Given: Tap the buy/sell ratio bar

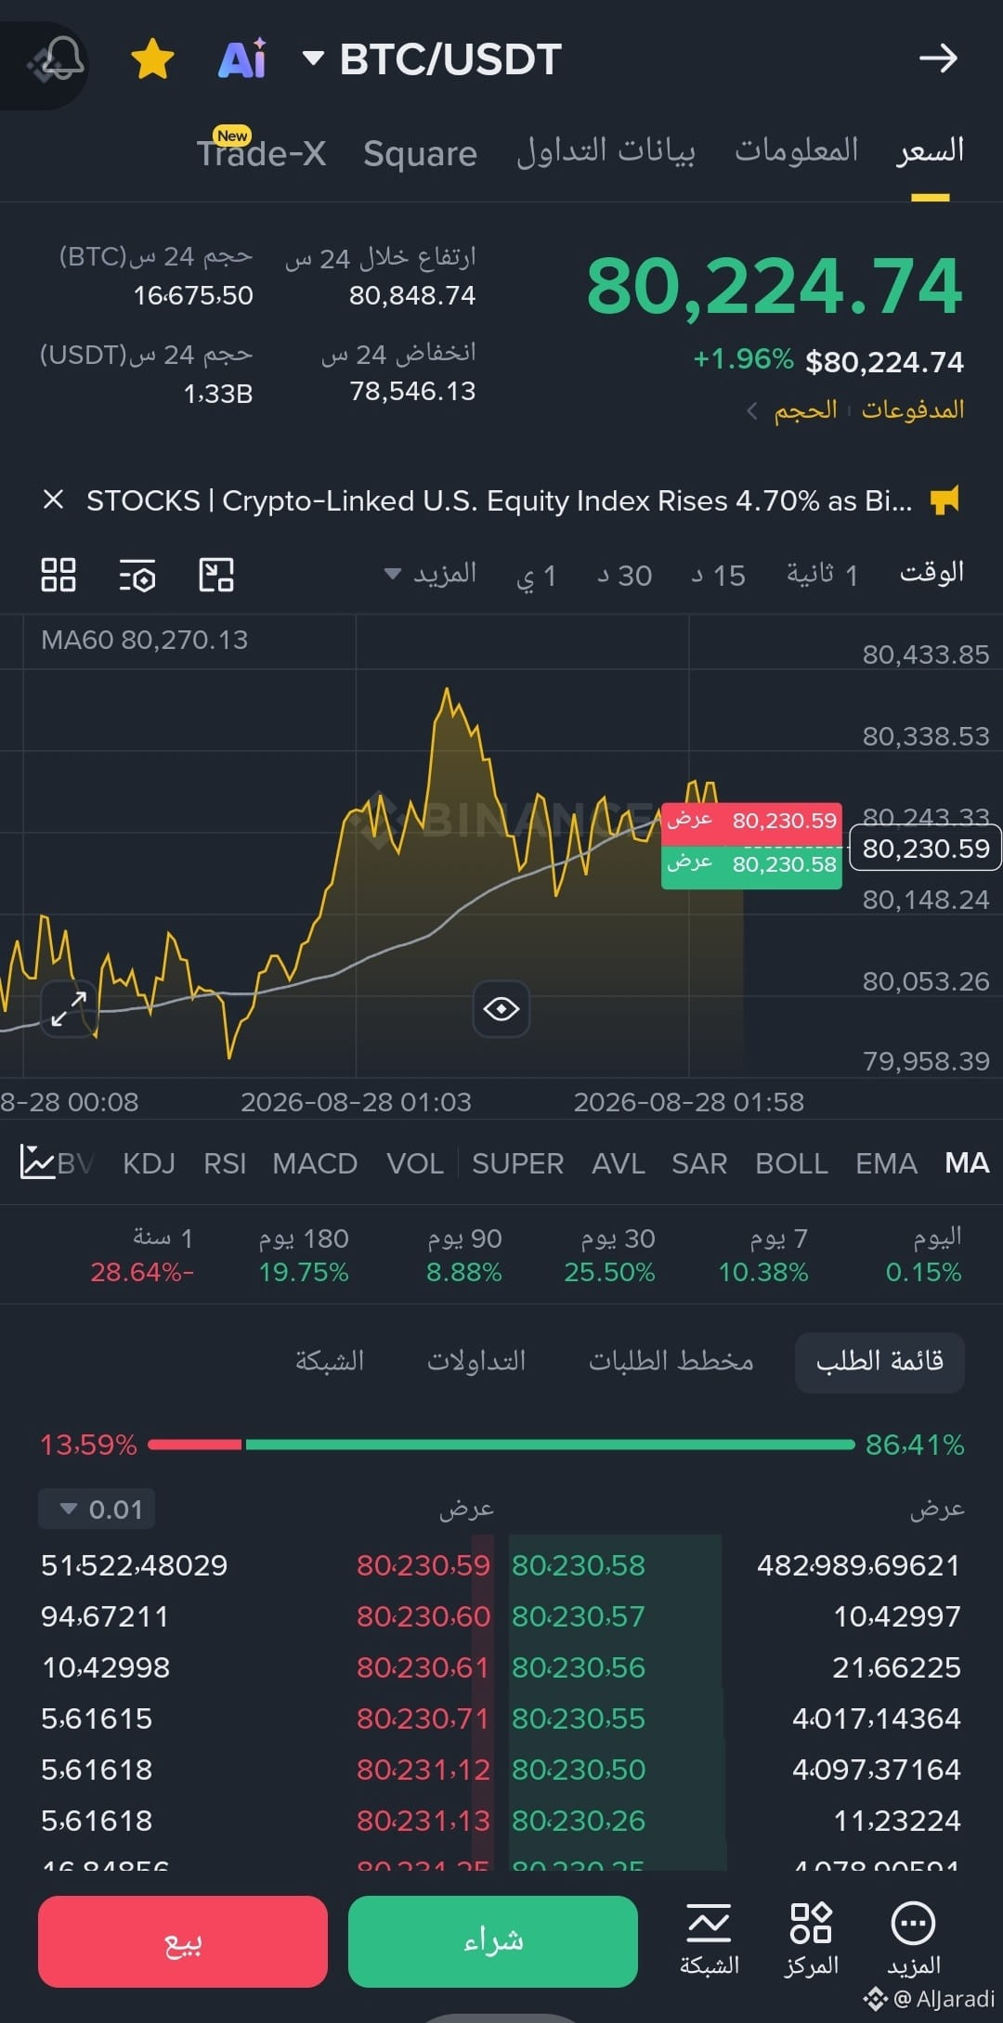Looking at the screenshot, I should (x=501, y=1445).
